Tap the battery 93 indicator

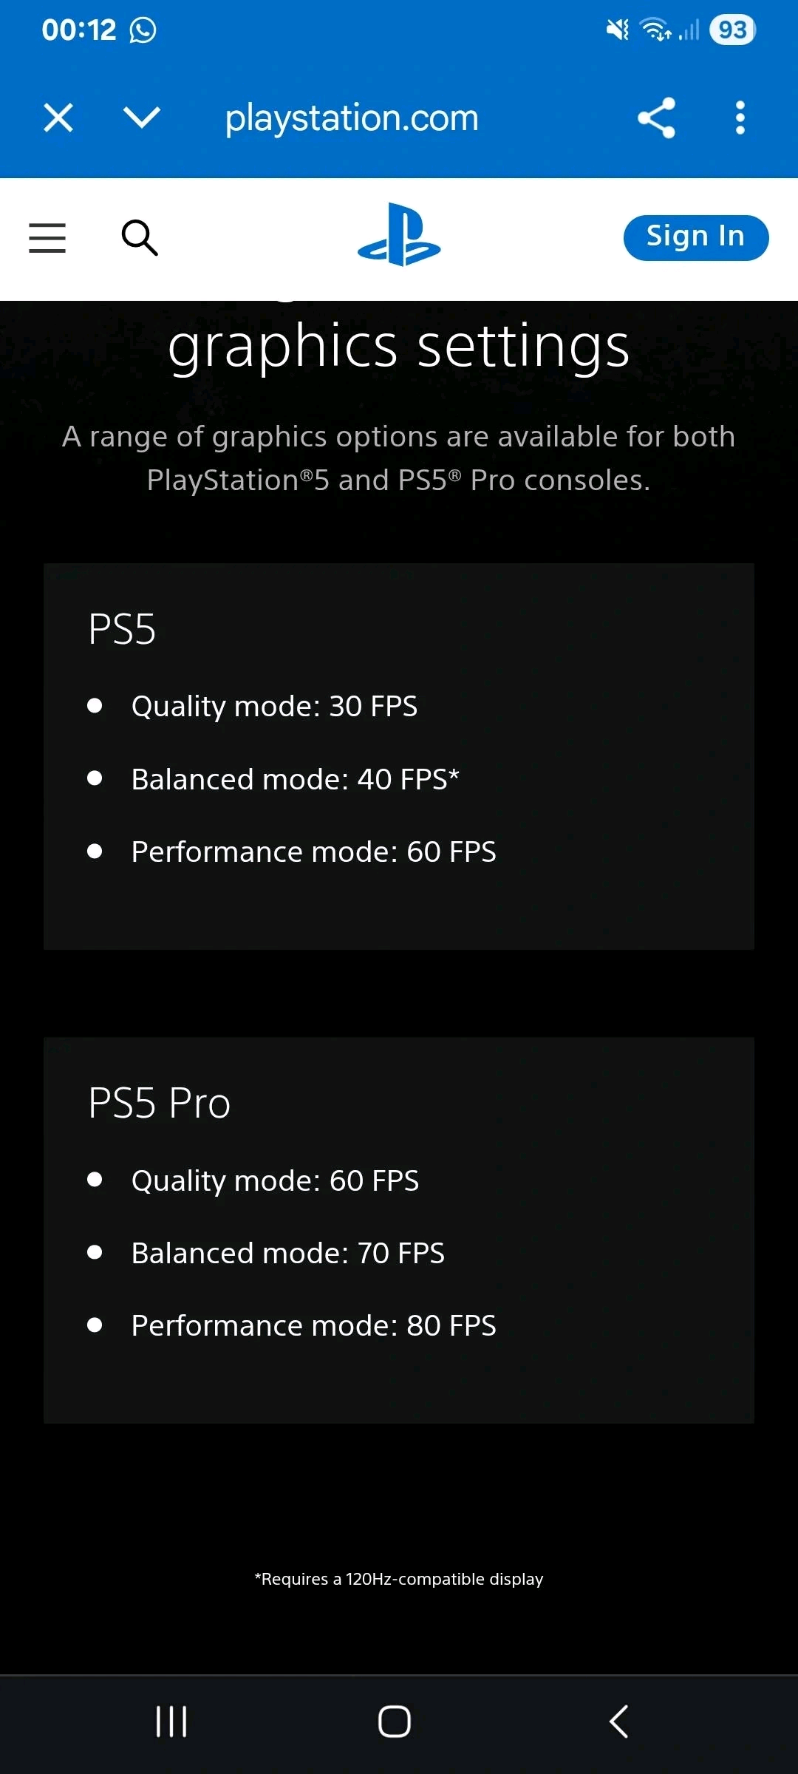[x=732, y=30]
